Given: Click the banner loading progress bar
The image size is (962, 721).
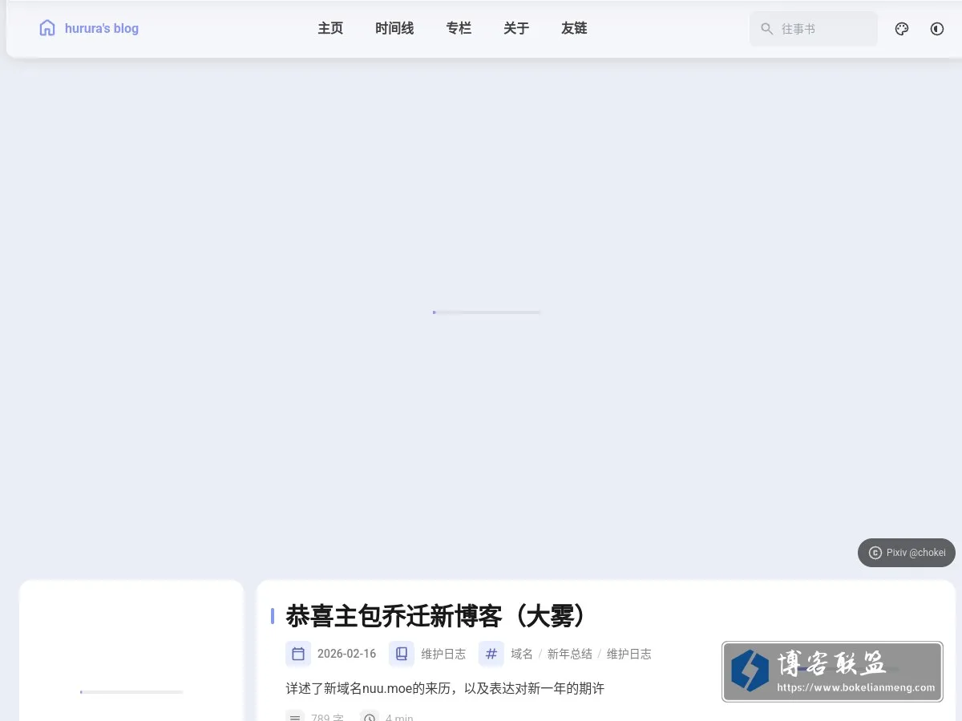Looking at the screenshot, I should click(x=487, y=312).
